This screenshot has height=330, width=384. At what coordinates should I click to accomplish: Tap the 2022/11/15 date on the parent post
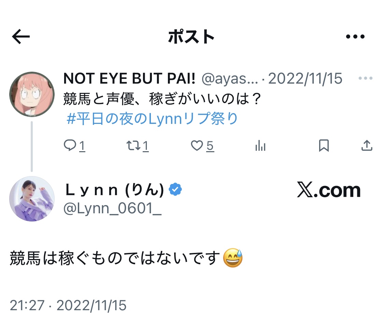pos(305,79)
